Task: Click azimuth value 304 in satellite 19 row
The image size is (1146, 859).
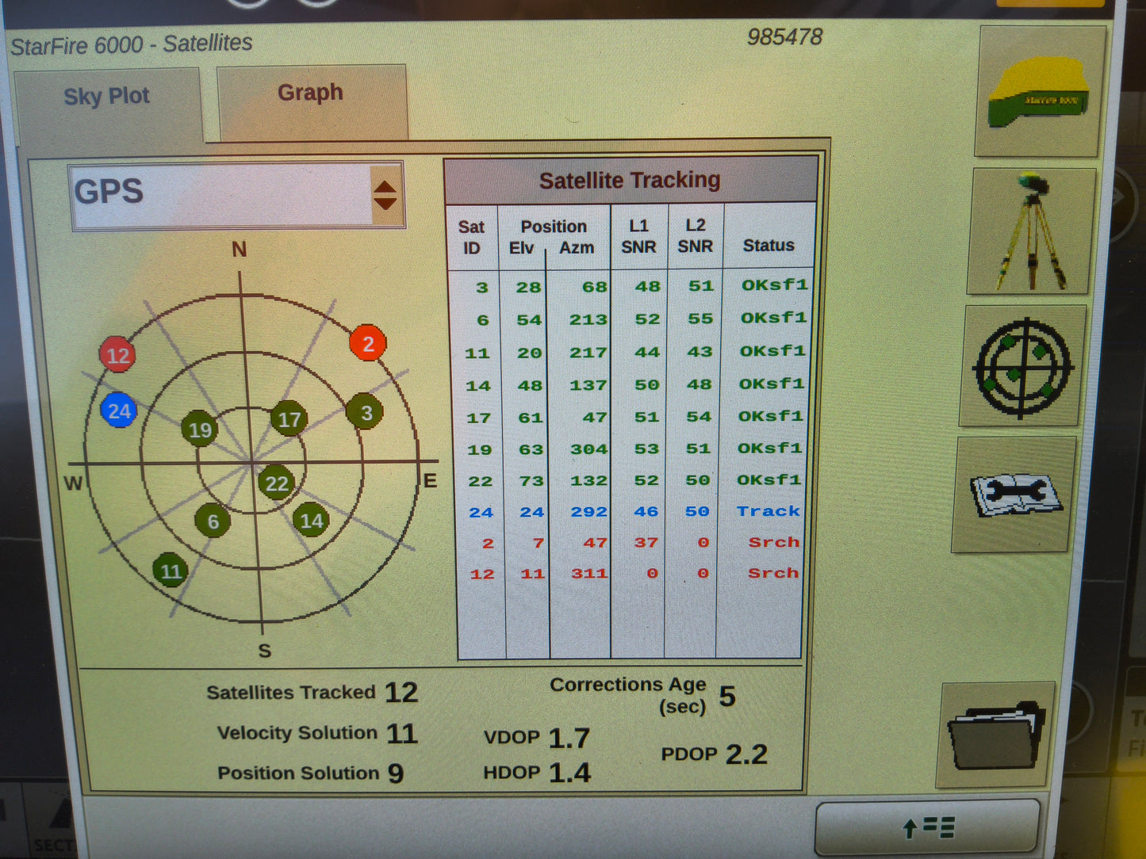Action: [x=589, y=449]
